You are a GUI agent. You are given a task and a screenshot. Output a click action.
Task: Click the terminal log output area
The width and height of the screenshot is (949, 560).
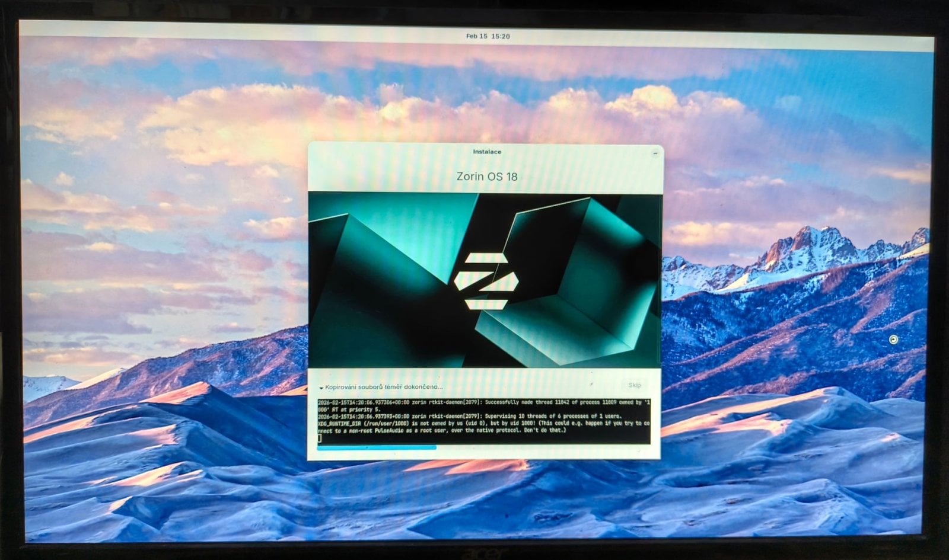tap(484, 420)
